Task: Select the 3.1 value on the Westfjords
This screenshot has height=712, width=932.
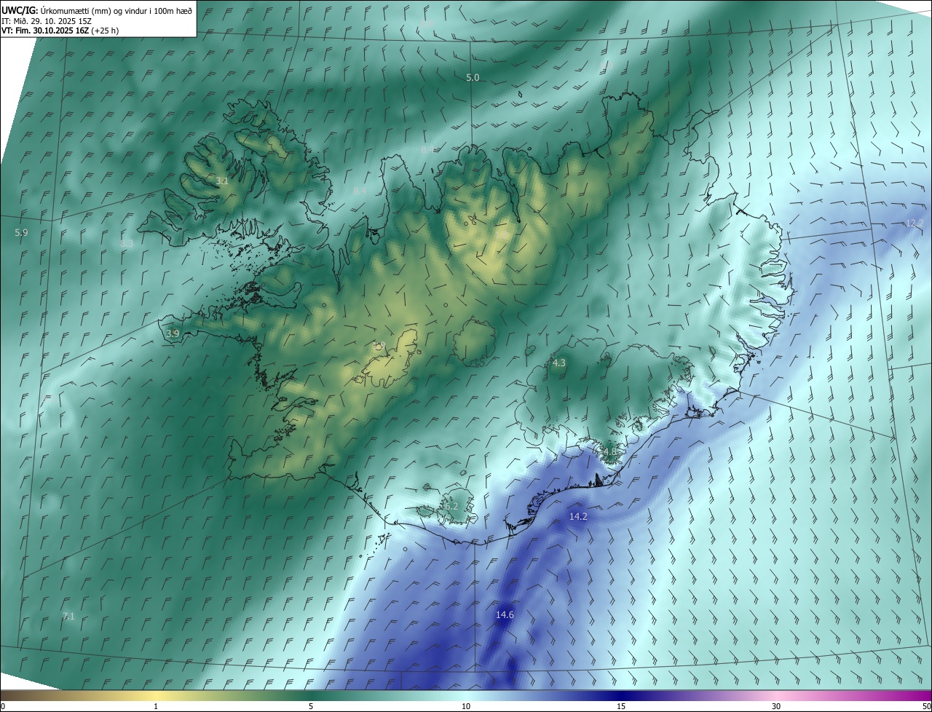Action: 223,181
